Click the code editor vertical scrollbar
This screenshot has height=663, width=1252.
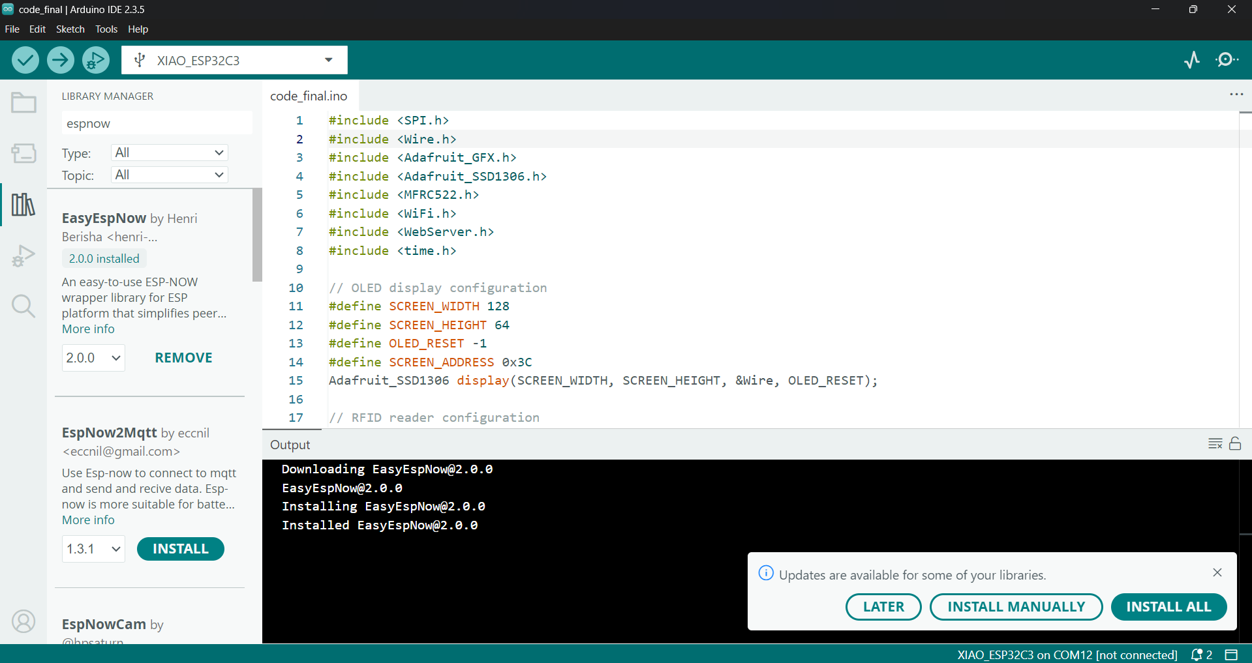point(1245,269)
